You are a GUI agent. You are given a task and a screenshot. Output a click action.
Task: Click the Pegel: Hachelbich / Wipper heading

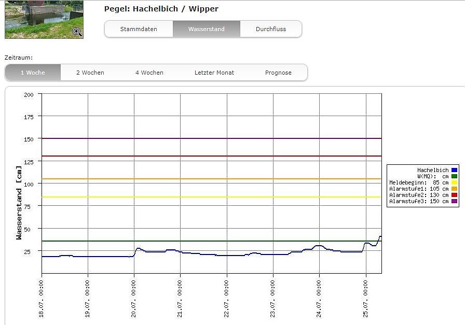161,9
